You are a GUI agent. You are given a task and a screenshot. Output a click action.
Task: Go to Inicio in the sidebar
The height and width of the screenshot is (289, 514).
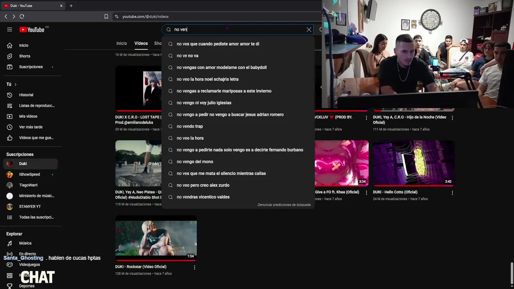pyautogui.click(x=31, y=45)
